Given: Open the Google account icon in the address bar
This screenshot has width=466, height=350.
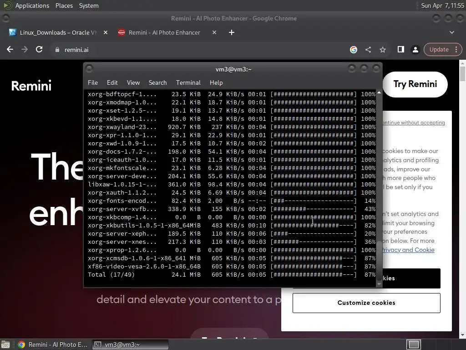Looking at the screenshot, I should coord(353,50).
